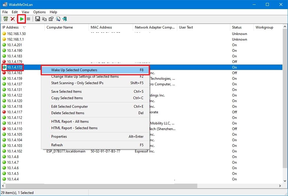Choose Refresh from the context menu
This screenshot has width=288, height=196.
click(57, 145)
